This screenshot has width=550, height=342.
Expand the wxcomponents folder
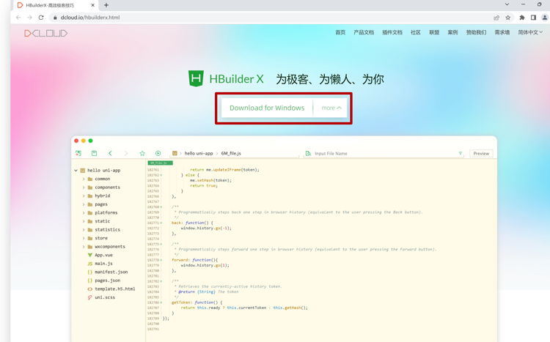(84, 247)
